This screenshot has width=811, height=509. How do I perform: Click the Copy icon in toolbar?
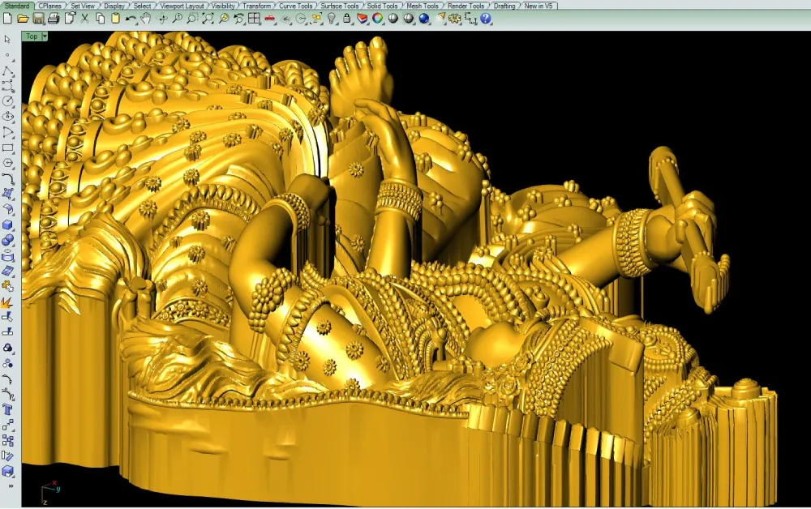[x=101, y=19]
